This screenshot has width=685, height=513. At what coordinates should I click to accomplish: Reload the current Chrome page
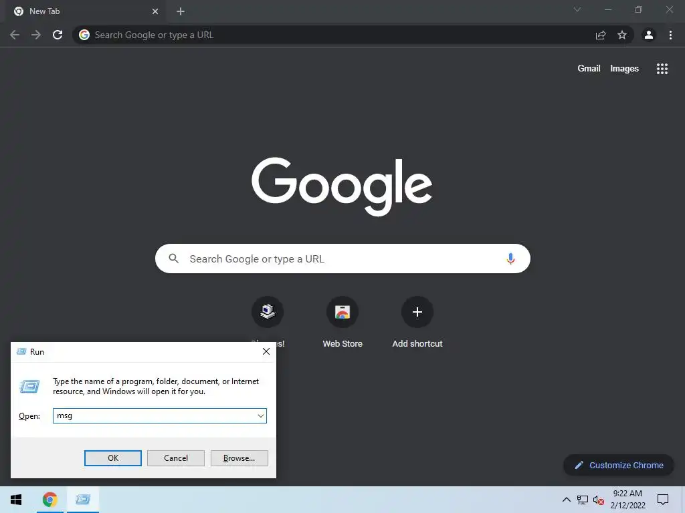click(x=58, y=35)
